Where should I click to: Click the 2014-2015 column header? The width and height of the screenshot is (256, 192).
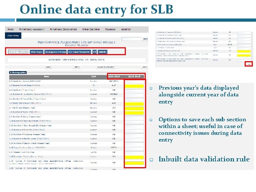(114, 76)
